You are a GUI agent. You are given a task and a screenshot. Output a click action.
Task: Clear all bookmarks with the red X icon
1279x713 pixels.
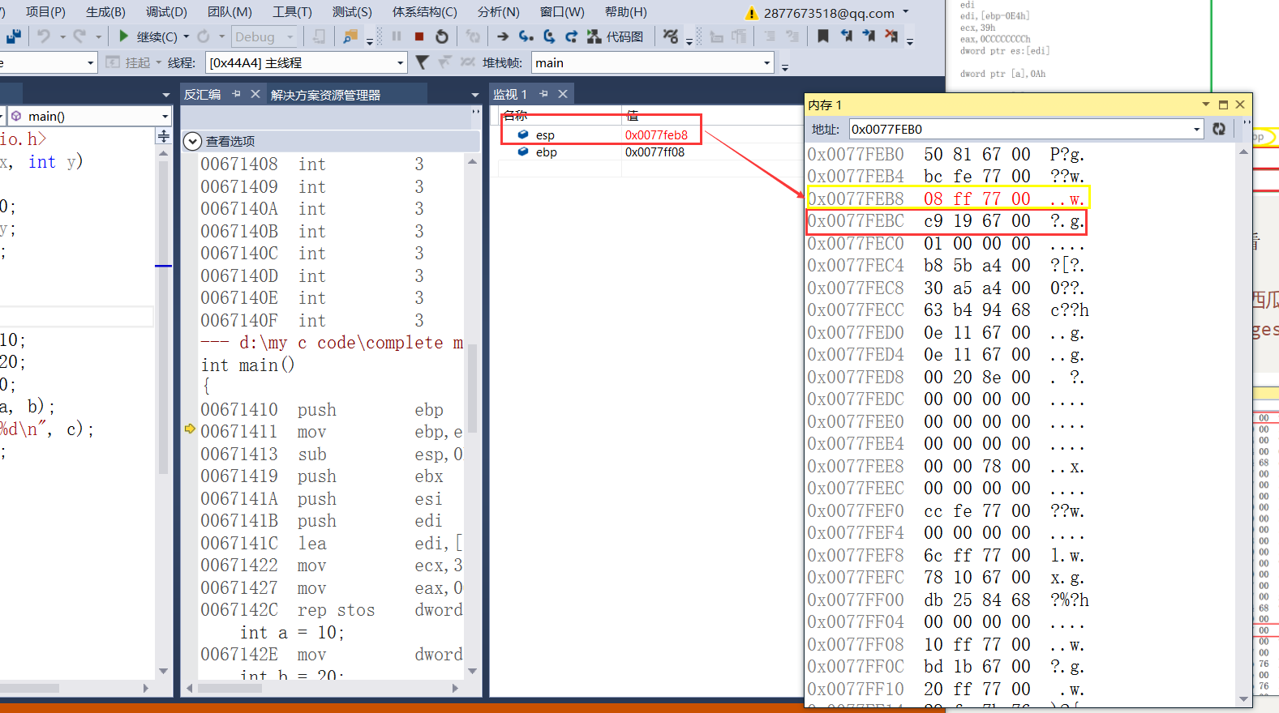pyautogui.click(x=891, y=36)
